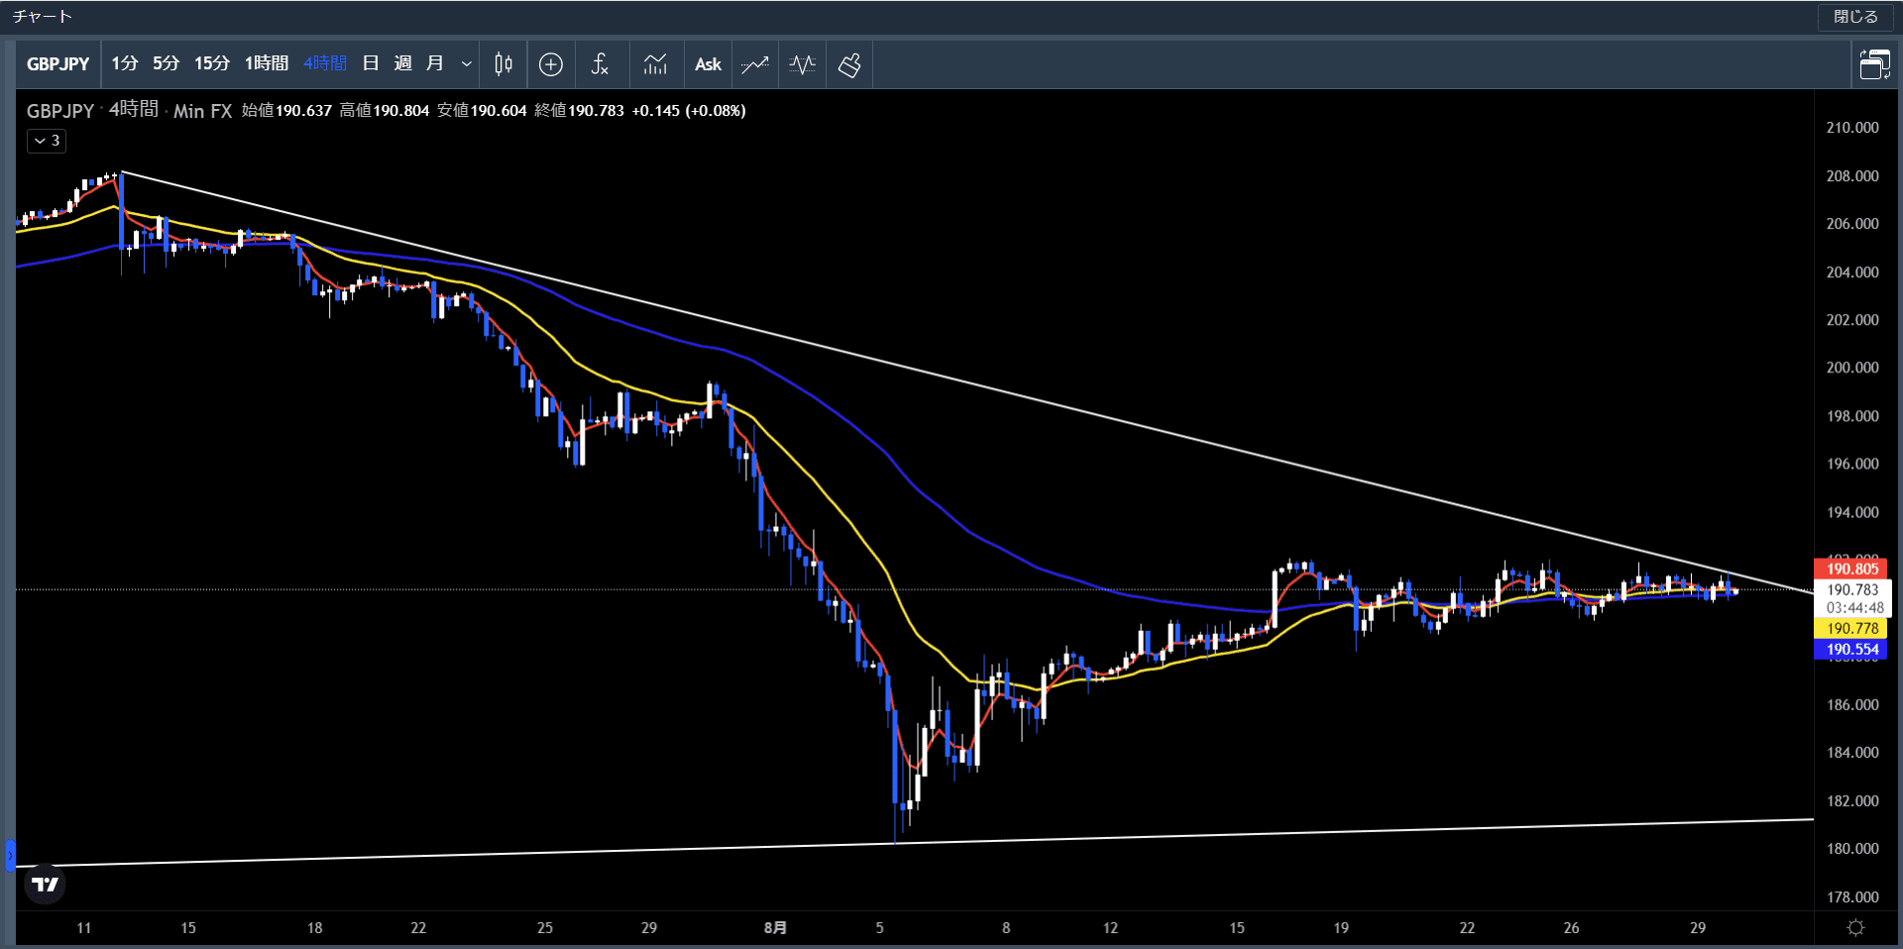
Task: Click the compare/add symbol plus icon
Action: click(551, 64)
